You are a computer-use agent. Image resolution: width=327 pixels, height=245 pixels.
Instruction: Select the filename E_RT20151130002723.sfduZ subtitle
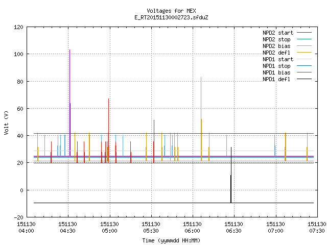pyautogui.click(x=171, y=17)
